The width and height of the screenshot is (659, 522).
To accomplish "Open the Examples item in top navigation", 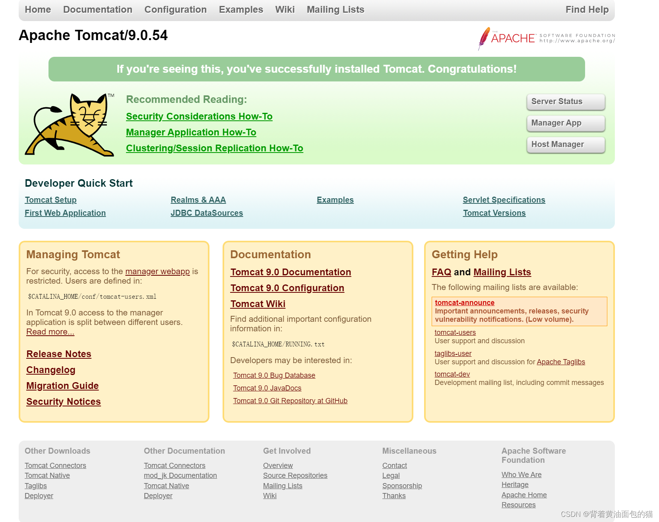I will [x=241, y=10].
